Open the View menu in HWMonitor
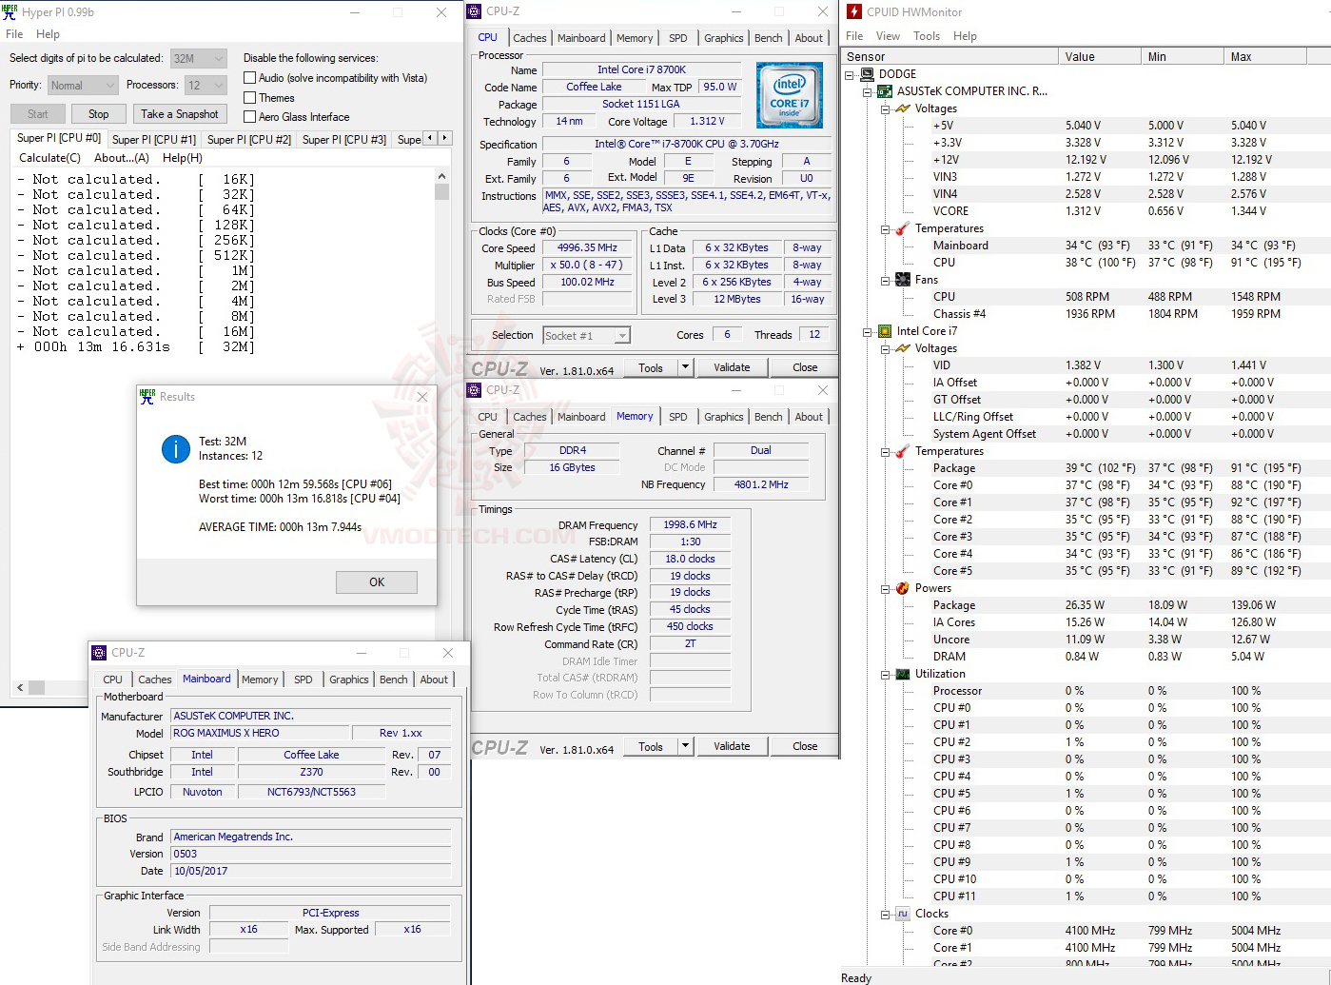Screen dimensions: 1331x985 [x=888, y=36]
